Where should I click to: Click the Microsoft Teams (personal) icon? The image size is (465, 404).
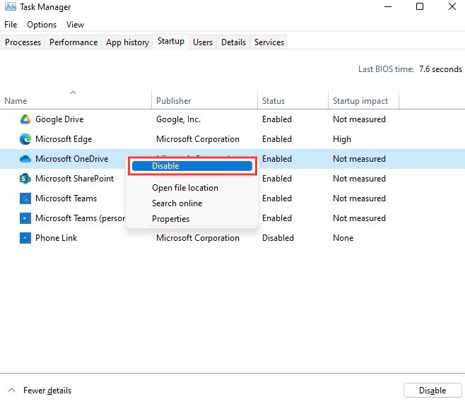(x=25, y=218)
